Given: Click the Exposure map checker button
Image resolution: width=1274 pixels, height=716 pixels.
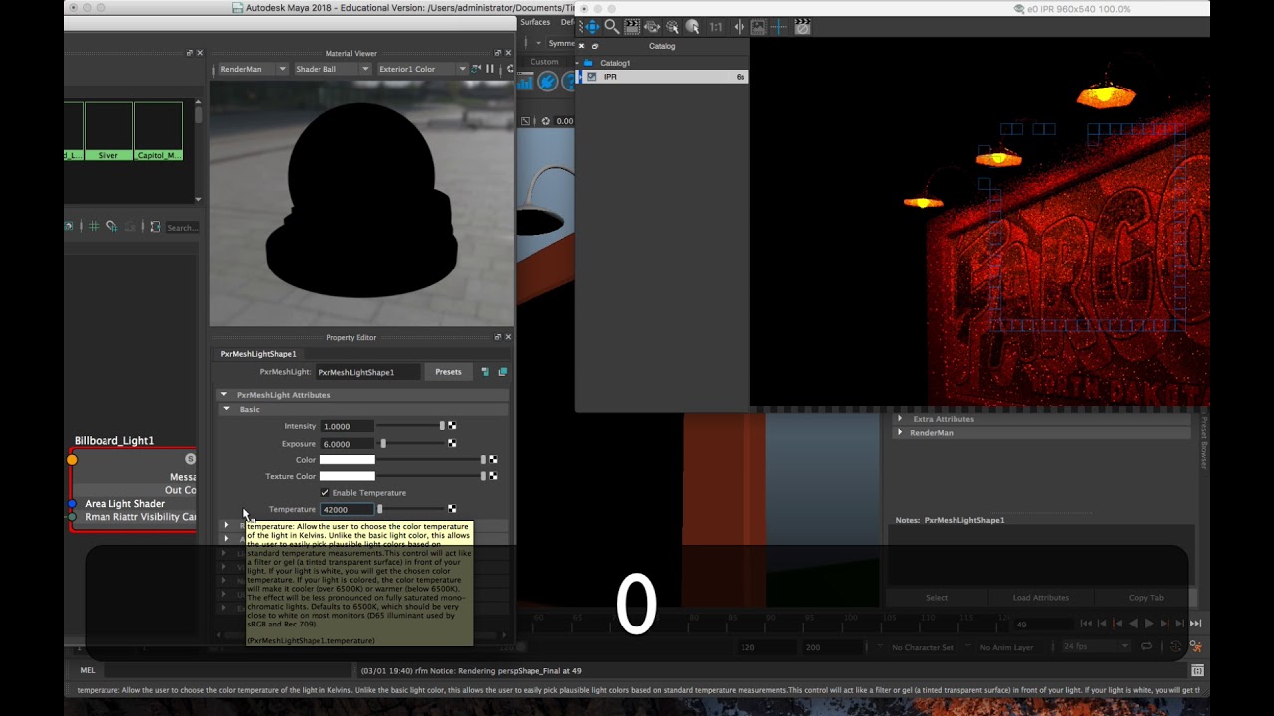Looking at the screenshot, I should (x=452, y=444).
